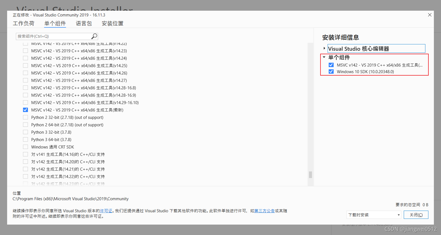The image size is (441, 235).
Task: Focus the 搜索组件 search field
Action: tap(57, 36)
